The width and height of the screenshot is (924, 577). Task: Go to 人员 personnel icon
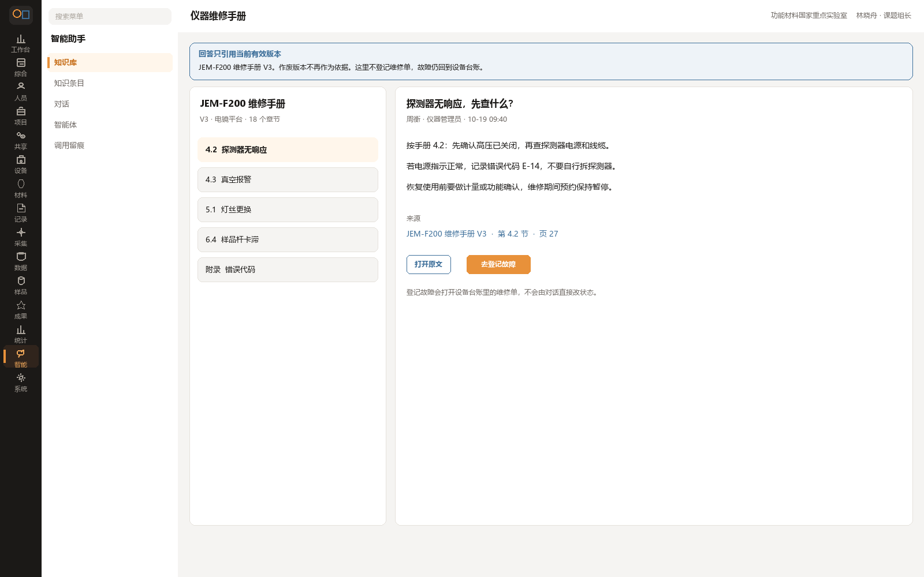tap(21, 92)
